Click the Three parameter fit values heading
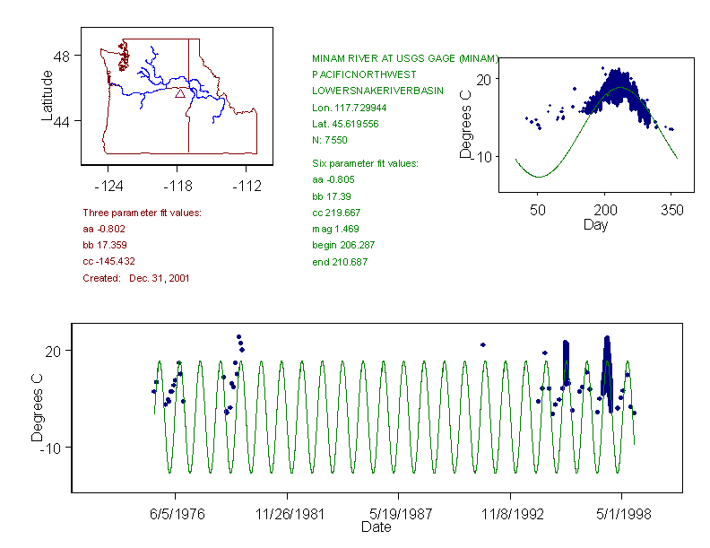Viewport: 710px width, 548px height. 142,213
